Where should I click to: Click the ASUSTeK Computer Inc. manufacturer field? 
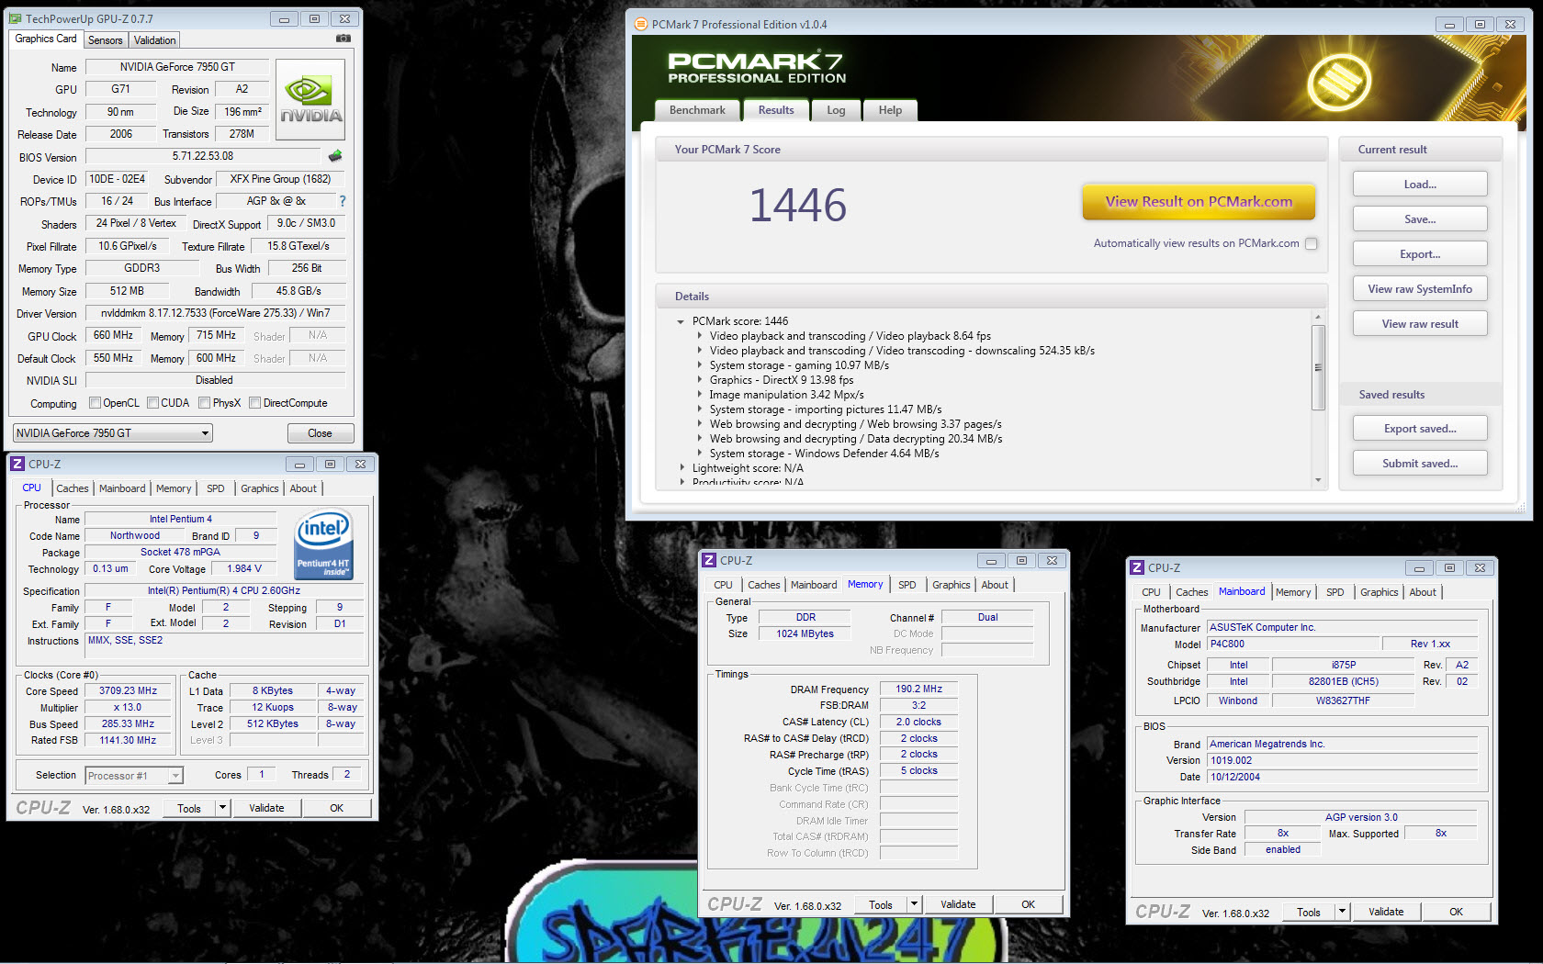1342,627
